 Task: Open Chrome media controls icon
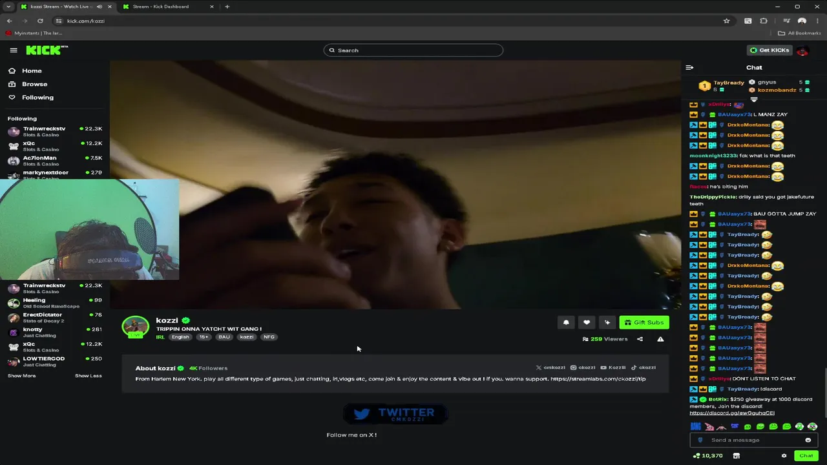[x=786, y=21]
